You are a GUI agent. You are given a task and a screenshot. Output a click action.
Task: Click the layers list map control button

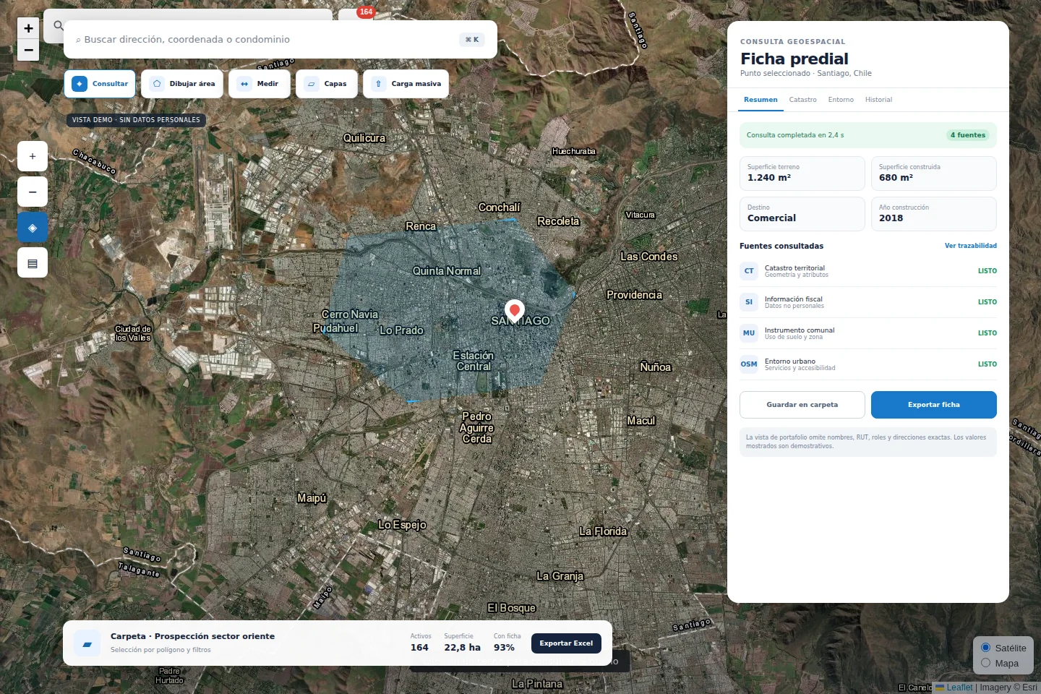tap(33, 262)
